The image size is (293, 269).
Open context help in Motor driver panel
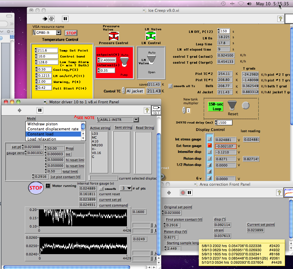click(x=147, y=110)
